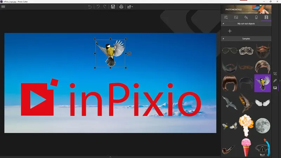This screenshot has height=158, width=281.
Task: Select the mustache sample
Action: (x=246, y=67)
